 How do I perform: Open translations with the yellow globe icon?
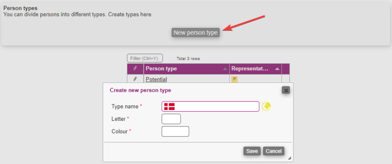point(266,107)
